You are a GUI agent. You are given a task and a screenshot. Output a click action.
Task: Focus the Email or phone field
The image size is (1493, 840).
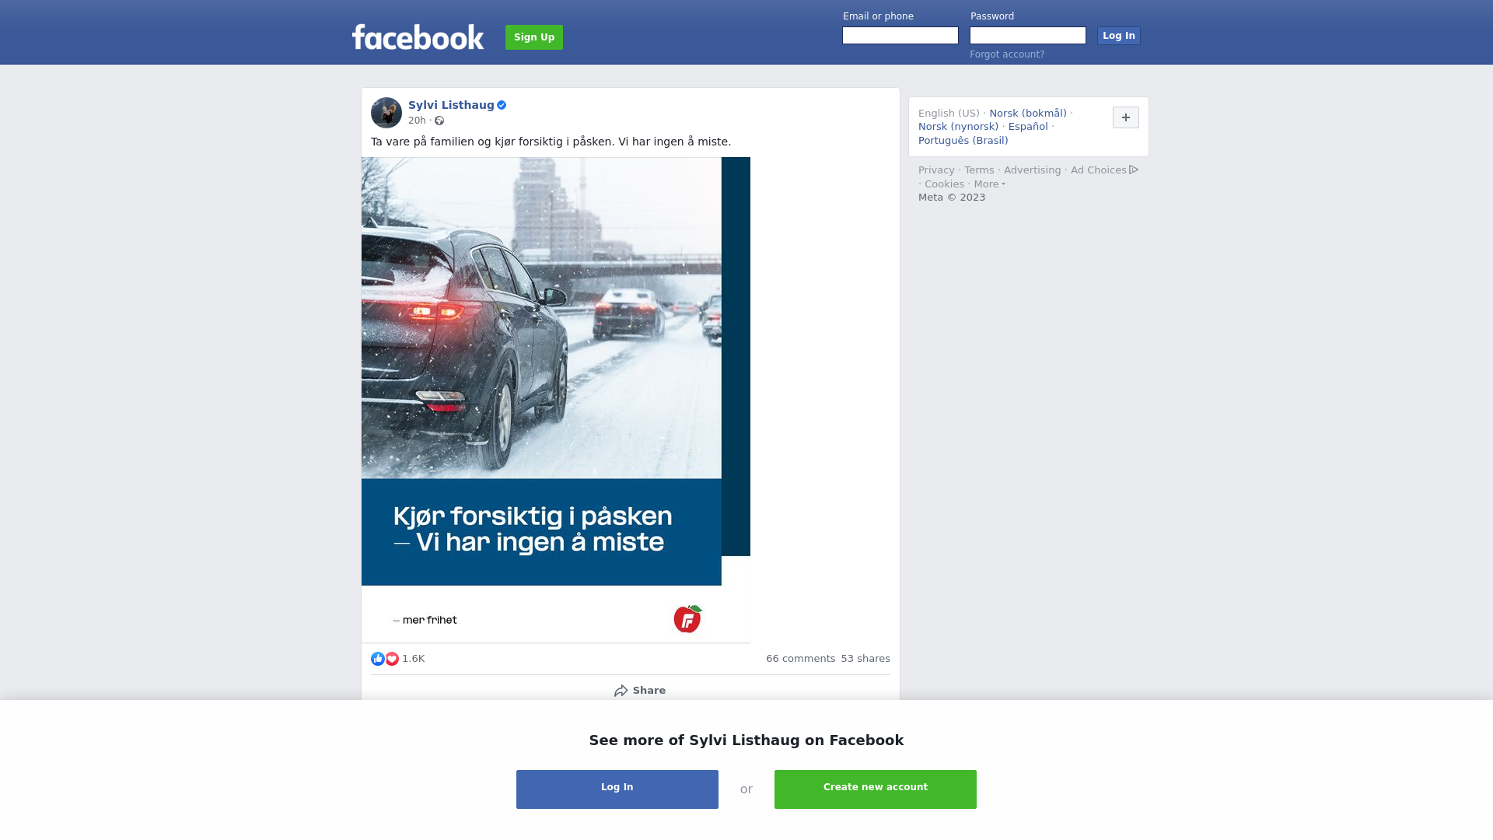[900, 36]
